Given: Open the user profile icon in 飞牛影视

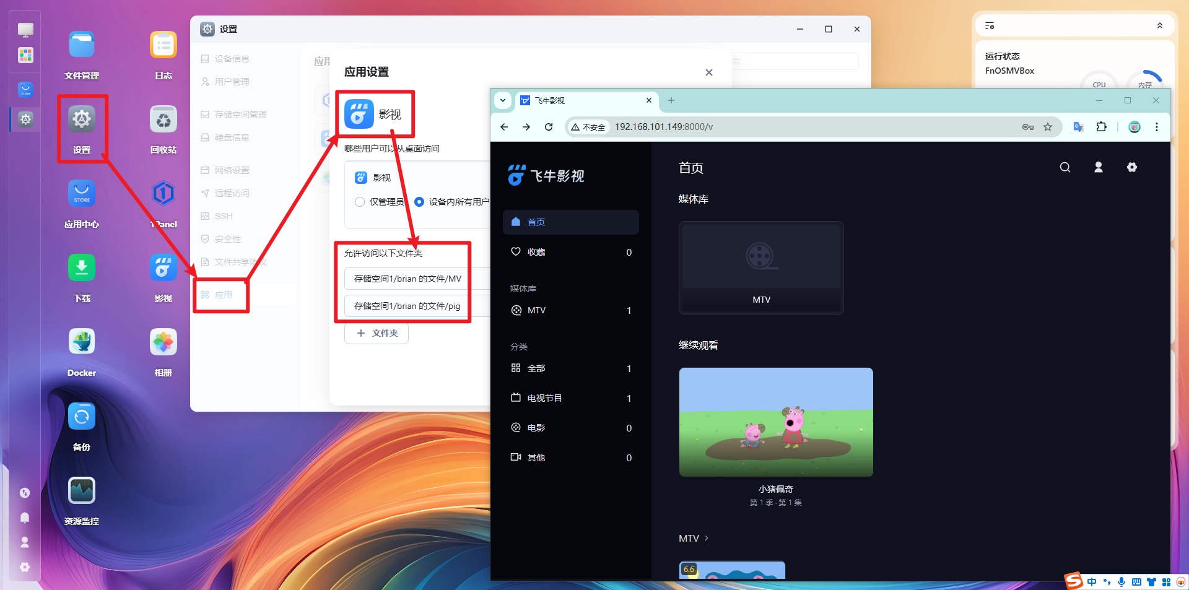Looking at the screenshot, I should 1098,167.
